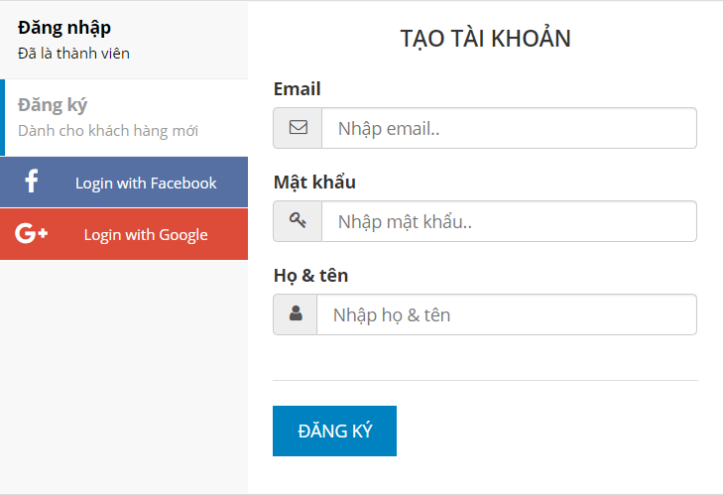Viewport: 723px width, 495px height.
Task: Choose Login with Google
Action: tap(124, 234)
